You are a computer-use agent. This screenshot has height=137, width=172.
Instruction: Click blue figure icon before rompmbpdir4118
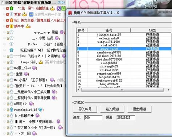[x=12, y=109]
